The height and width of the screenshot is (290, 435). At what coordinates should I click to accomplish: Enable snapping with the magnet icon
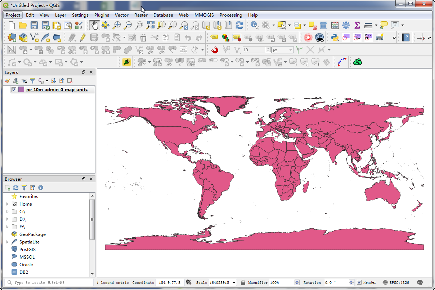(215, 50)
